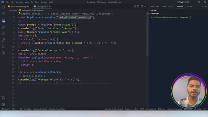This screenshot has width=208, height=117.
Task: Click the 'callback' function name on line 13
Action: click(37, 58)
